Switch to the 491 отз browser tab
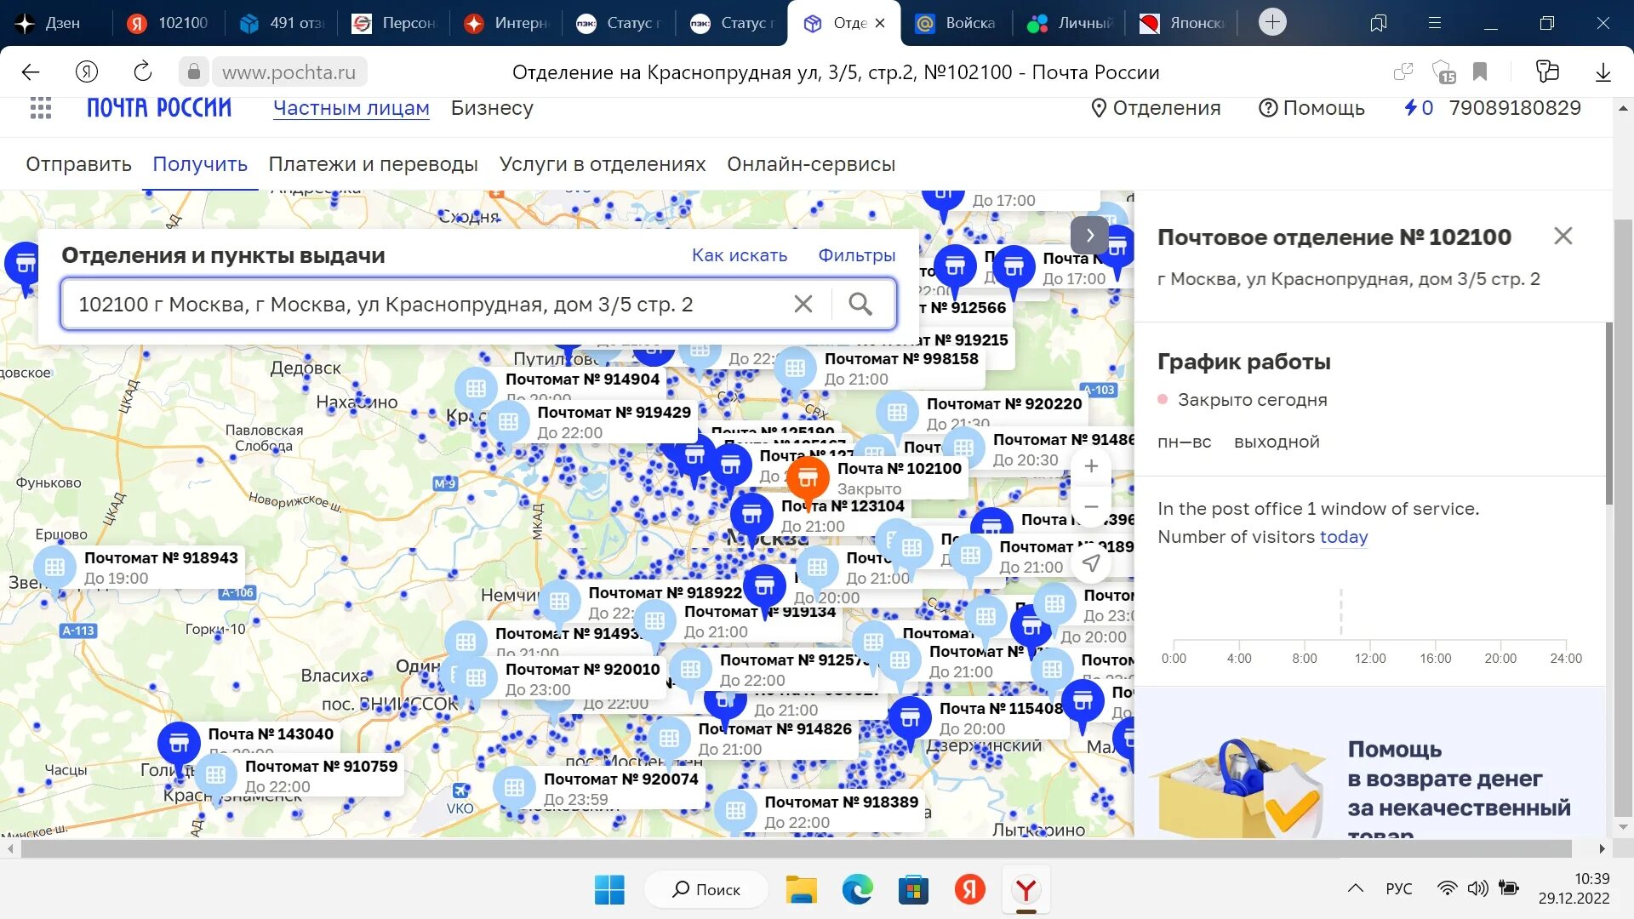The width and height of the screenshot is (1634, 919). pos(282,23)
